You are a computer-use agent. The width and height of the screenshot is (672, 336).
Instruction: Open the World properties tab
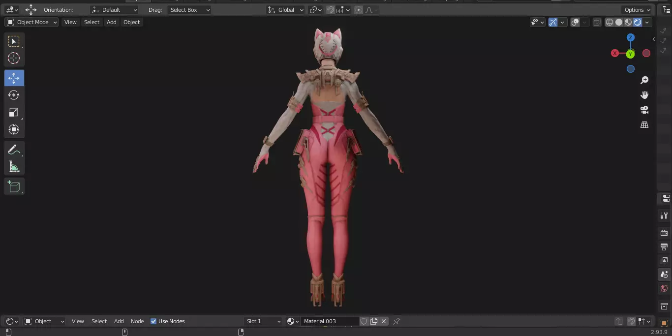pos(664,288)
